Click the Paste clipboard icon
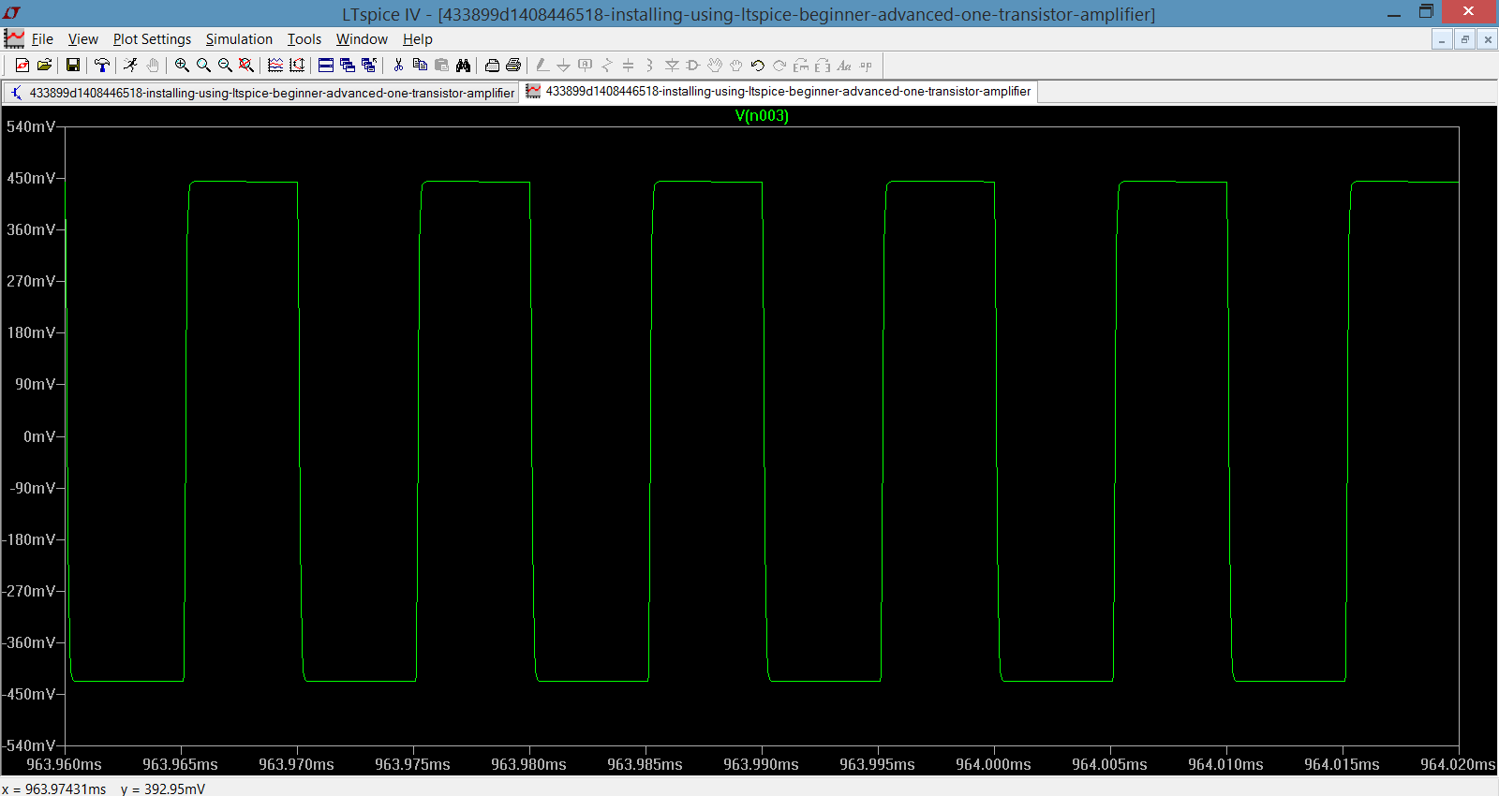 441,65
